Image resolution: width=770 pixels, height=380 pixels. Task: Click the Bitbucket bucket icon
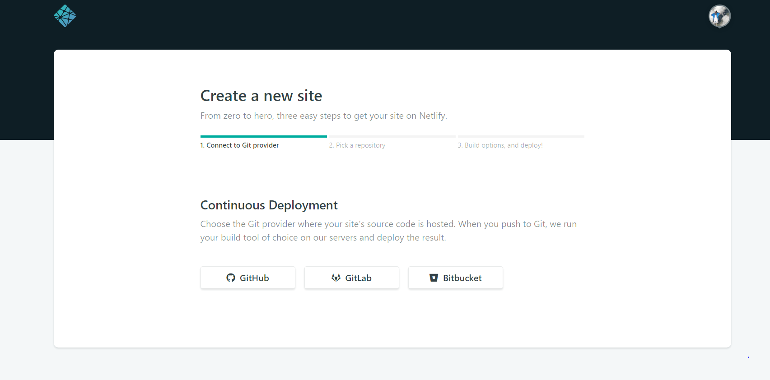click(x=434, y=278)
